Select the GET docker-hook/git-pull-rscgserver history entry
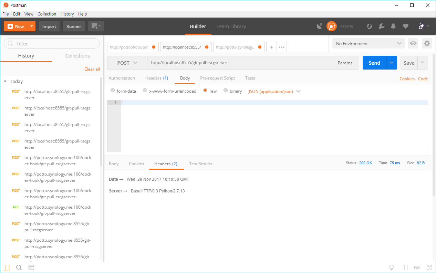 click(52, 210)
